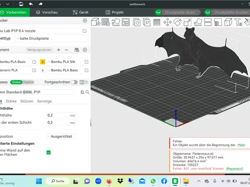Add a filament with plus icon

tap(59, 50)
